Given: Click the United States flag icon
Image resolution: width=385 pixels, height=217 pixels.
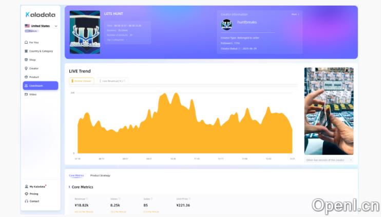Looking at the screenshot, I should 27,26.
